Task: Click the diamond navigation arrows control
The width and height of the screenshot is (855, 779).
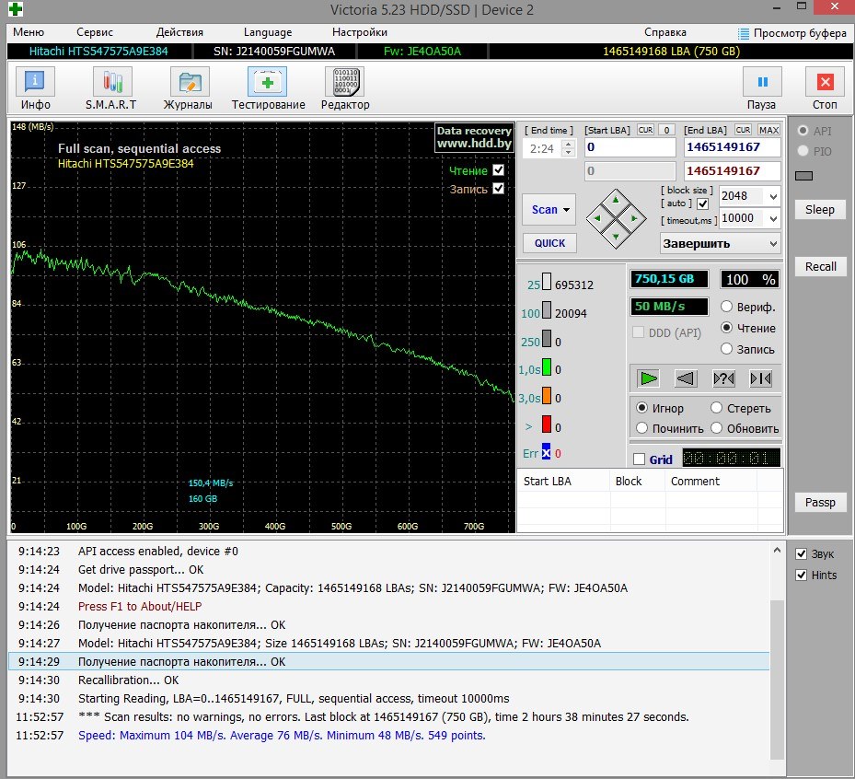Action: (617, 217)
